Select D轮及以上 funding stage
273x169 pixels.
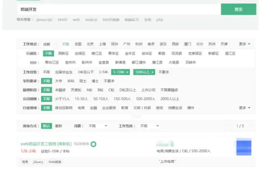[x=127, y=90]
